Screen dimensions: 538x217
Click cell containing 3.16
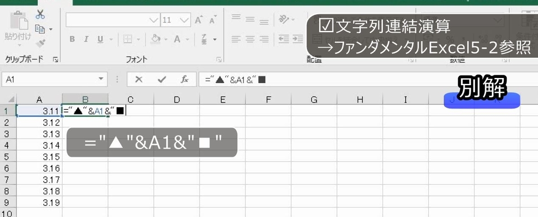pos(39,169)
